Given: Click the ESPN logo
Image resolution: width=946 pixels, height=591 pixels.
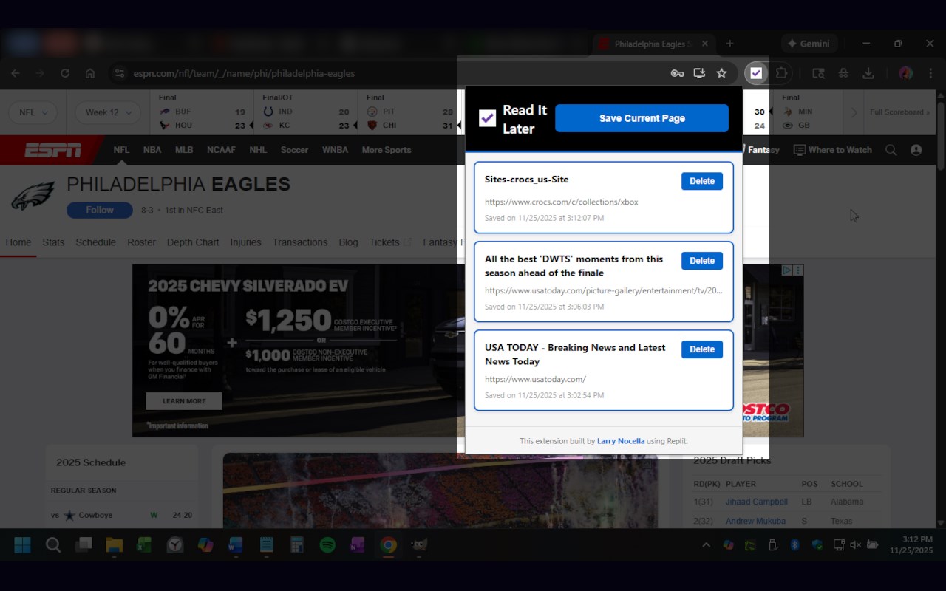Looking at the screenshot, I should point(52,150).
